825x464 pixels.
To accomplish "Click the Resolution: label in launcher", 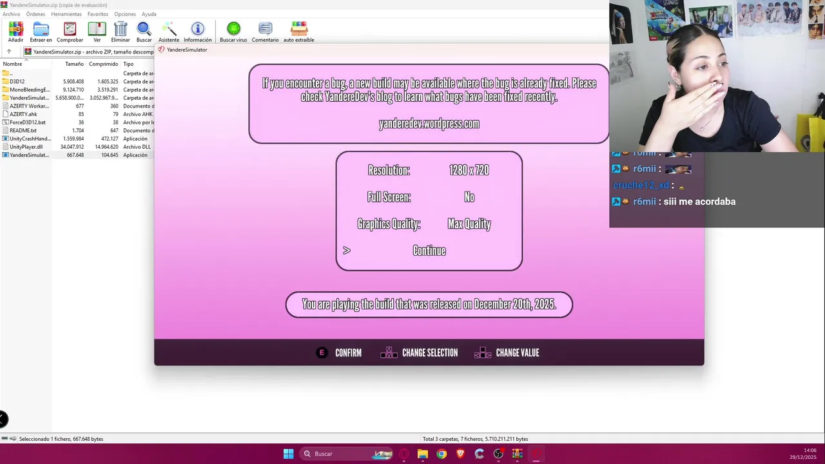I will pyautogui.click(x=389, y=170).
